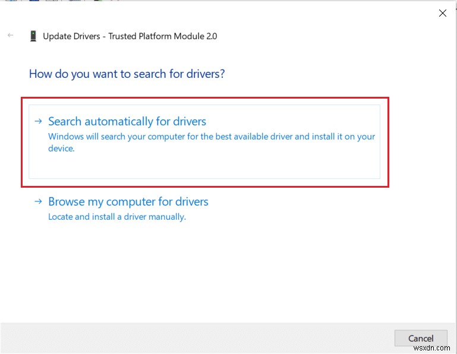Click the back arrow in the dialog header
The height and width of the screenshot is (354, 457).
[11, 35]
